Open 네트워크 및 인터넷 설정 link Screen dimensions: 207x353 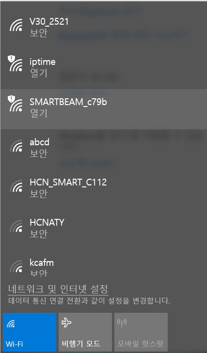(x=58, y=289)
